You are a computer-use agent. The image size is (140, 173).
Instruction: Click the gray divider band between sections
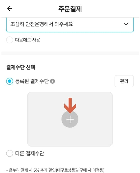tap(70, 53)
